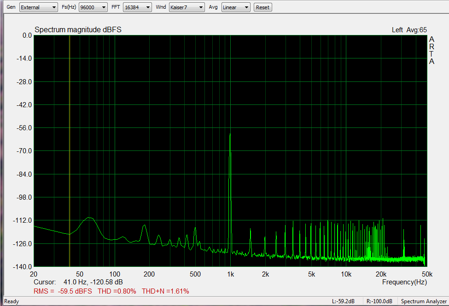Click the vertical ARTA logo text
The image size is (449, 306).
[432, 50]
